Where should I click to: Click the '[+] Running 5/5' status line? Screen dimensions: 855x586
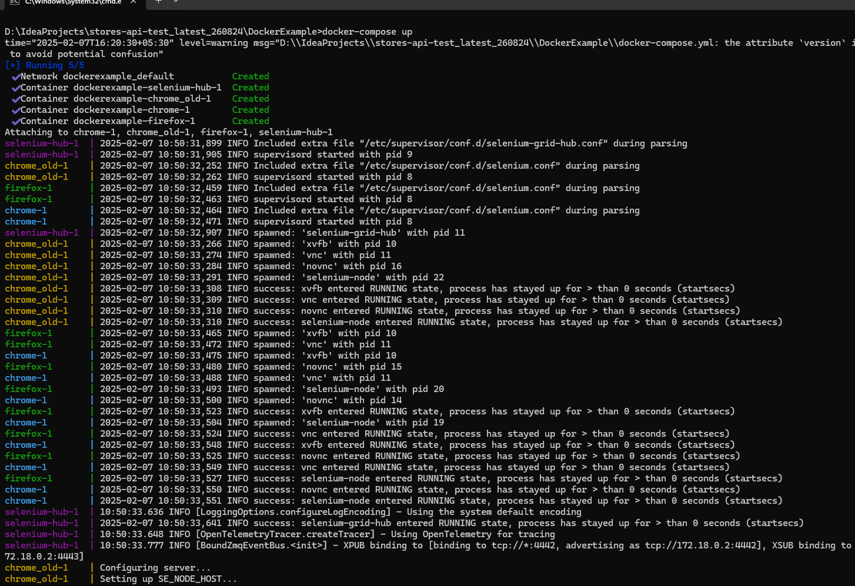[x=45, y=65]
